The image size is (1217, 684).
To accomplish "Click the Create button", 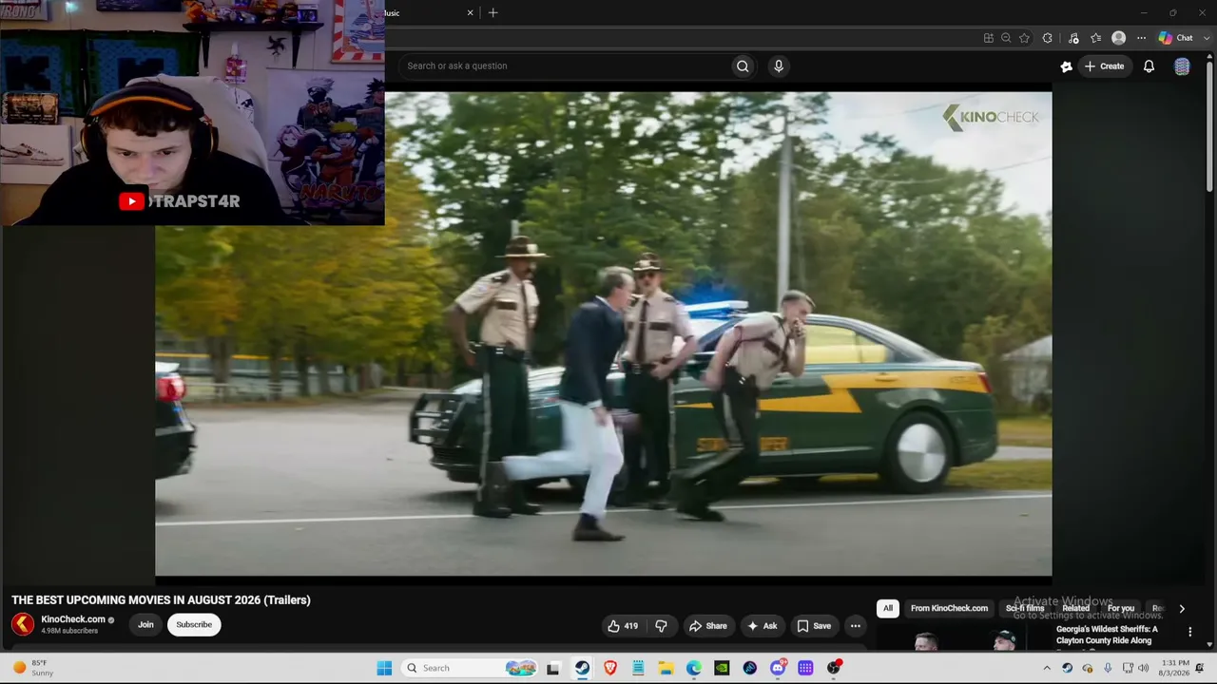I will click(x=1105, y=66).
